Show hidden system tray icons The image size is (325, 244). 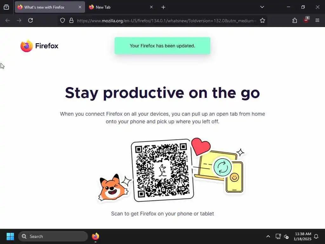tap(268, 236)
